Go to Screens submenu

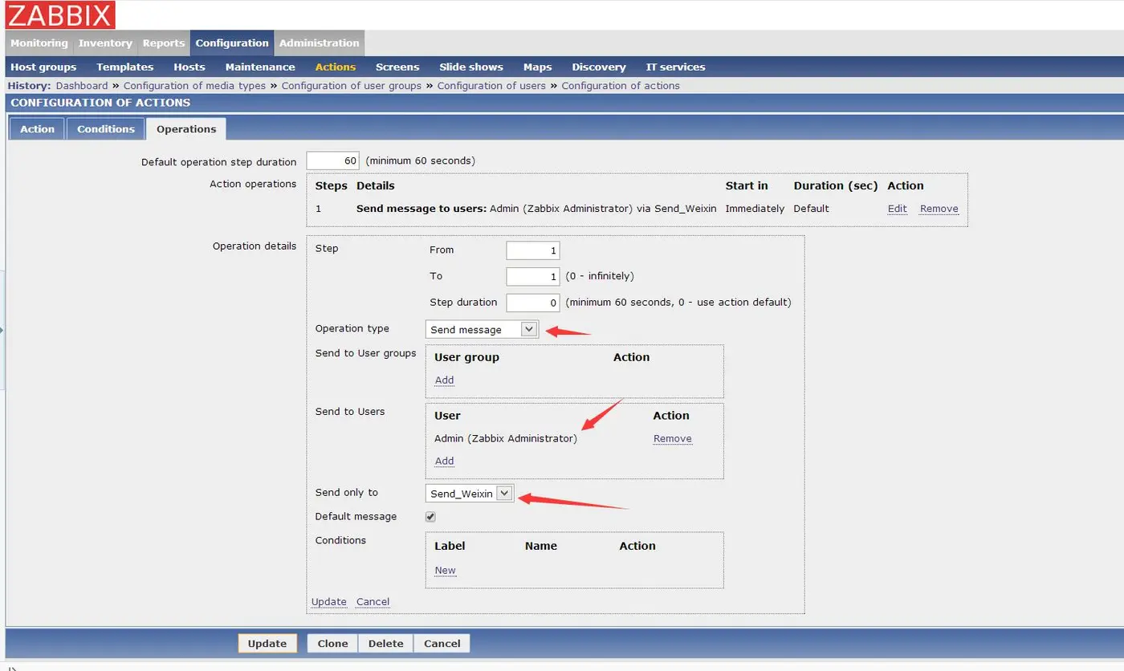tap(397, 67)
